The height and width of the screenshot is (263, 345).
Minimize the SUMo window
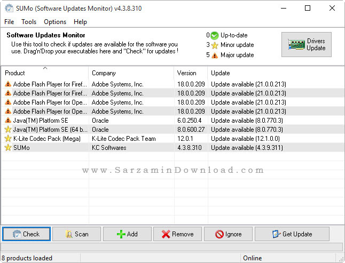284,8
